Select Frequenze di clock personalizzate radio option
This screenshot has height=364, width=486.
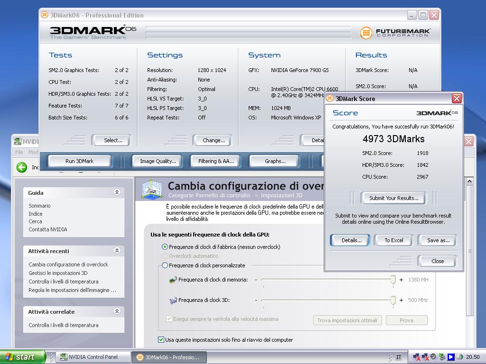click(165, 265)
